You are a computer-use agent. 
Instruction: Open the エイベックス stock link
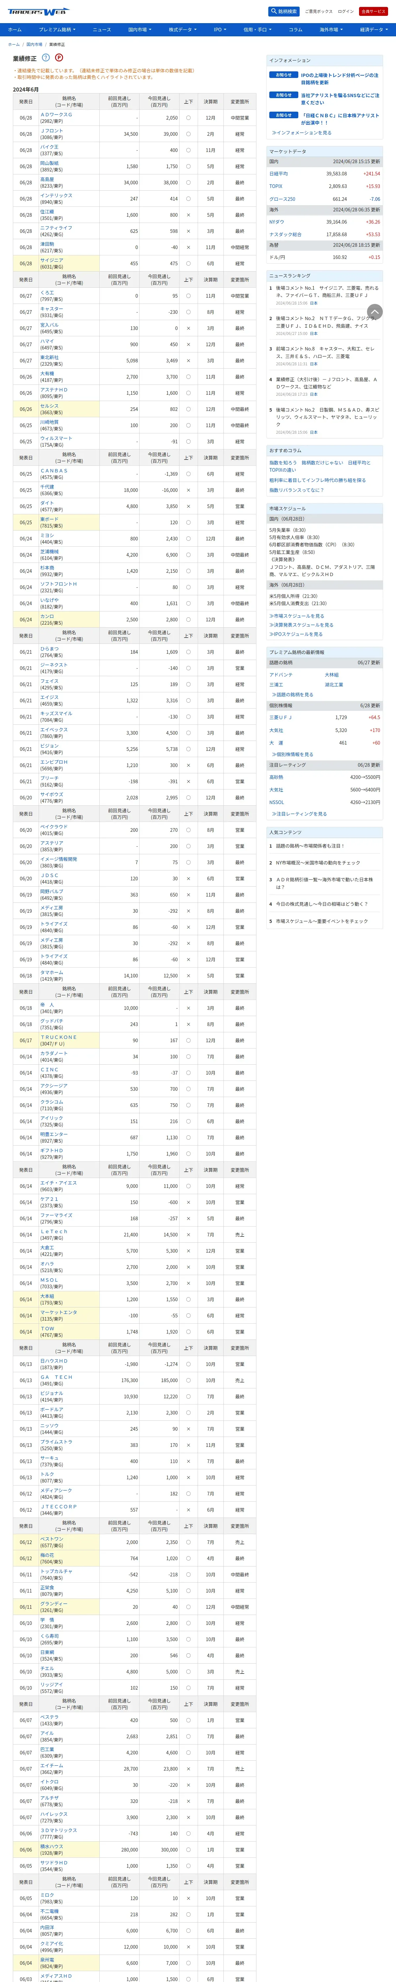tap(54, 729)
